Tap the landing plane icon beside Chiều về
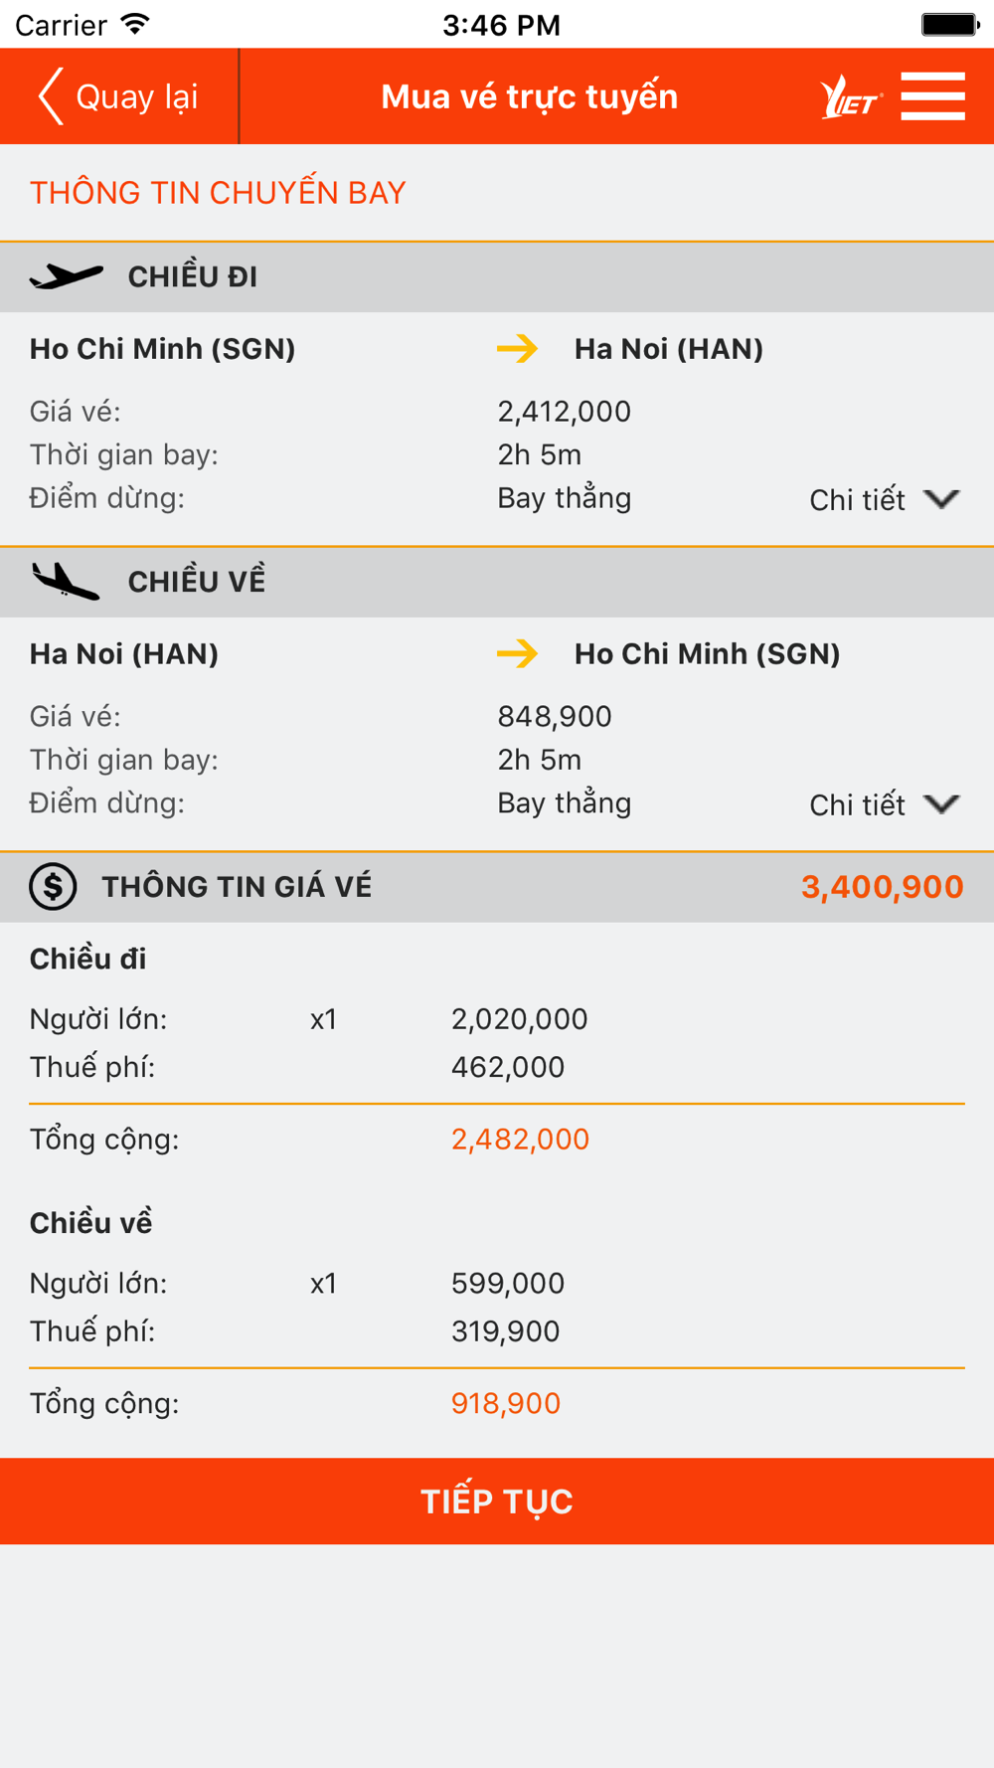Image resolution: width=994 pixels, height=1768 pixels. tap(66, 581)
